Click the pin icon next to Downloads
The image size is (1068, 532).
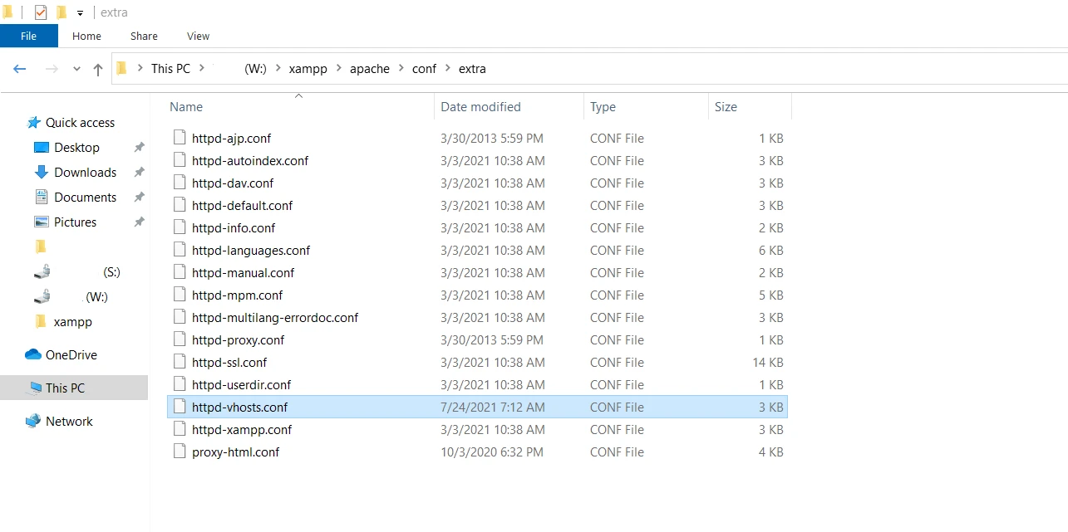(139, 172)
